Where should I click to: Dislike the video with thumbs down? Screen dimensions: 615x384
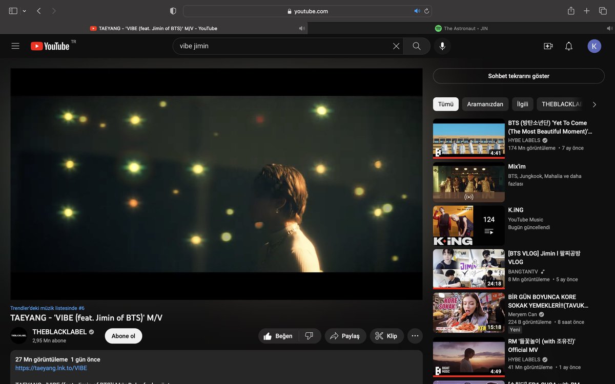coord(309,336)
